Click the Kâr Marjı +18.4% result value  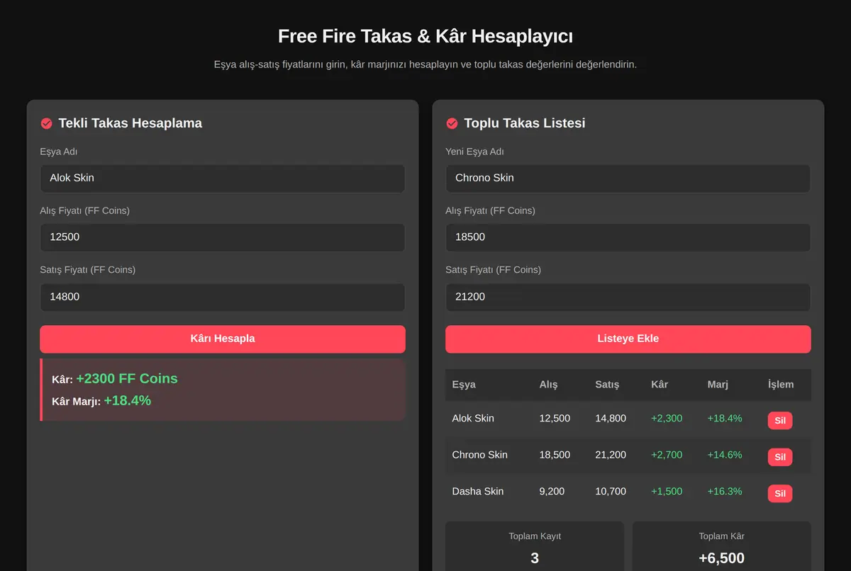[128, 400]
